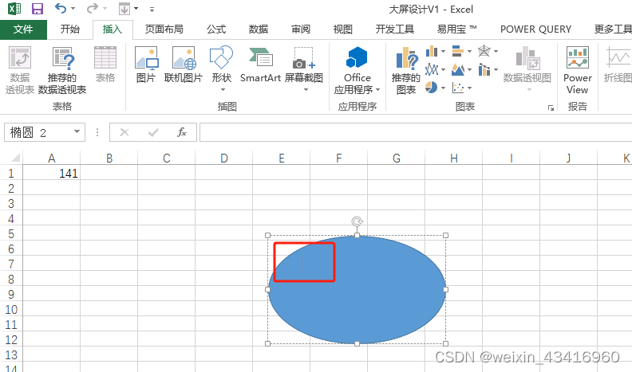This screenshot has height=372, width=632.
Task: Switch to the 开始 ribbon tab
Action: point(69,29)
